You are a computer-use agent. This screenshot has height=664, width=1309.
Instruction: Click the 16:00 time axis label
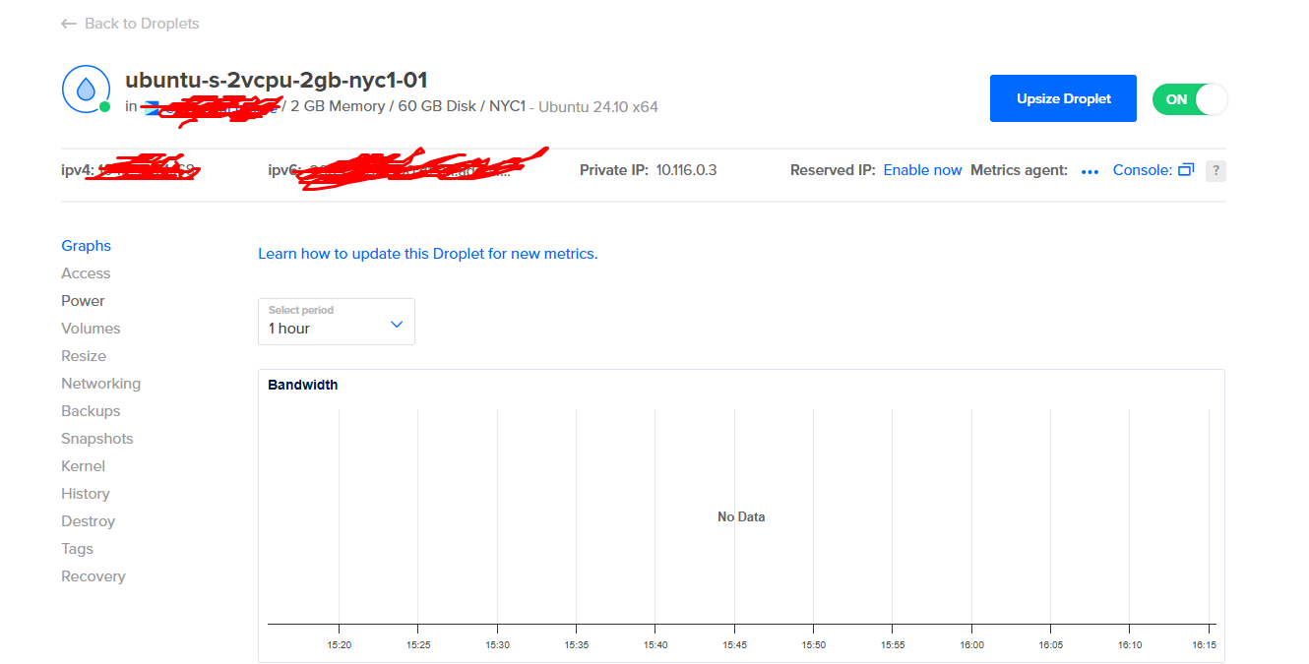971,644
